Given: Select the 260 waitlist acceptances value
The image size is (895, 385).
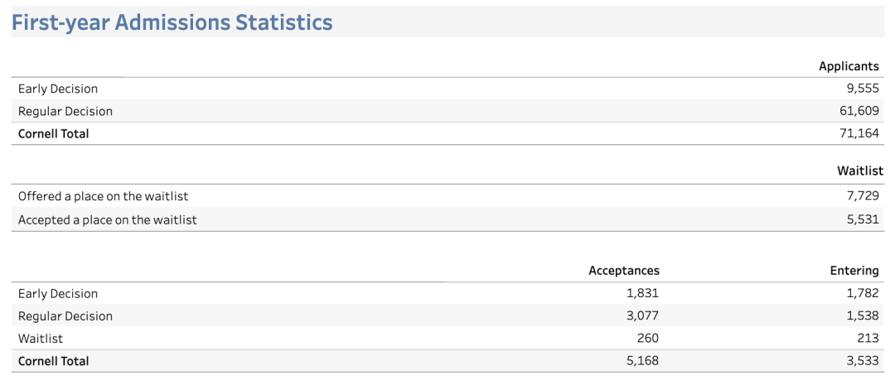Looking at the screenshot, I should pyautogui.click(x=648, y=338).
